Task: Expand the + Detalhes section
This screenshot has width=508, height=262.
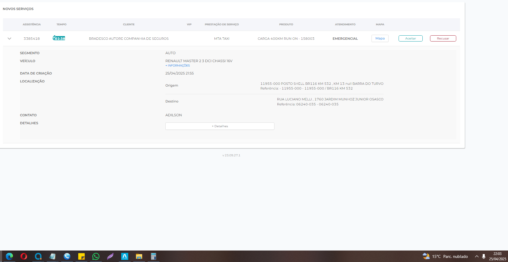Action: tap(220, 126)
